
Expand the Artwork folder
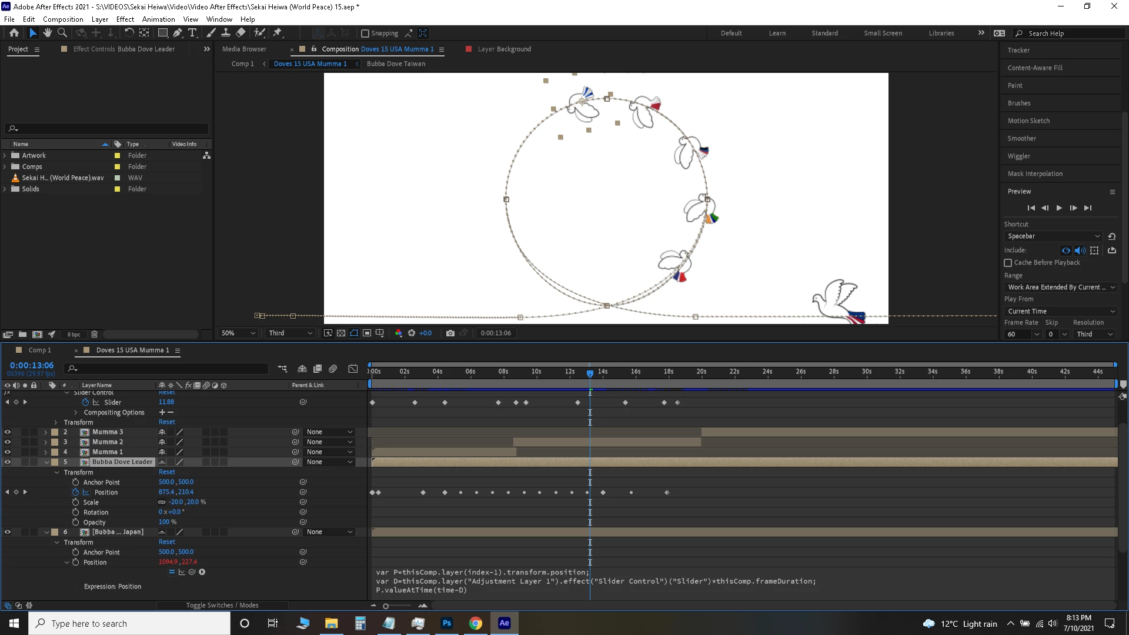coord(5,156)
